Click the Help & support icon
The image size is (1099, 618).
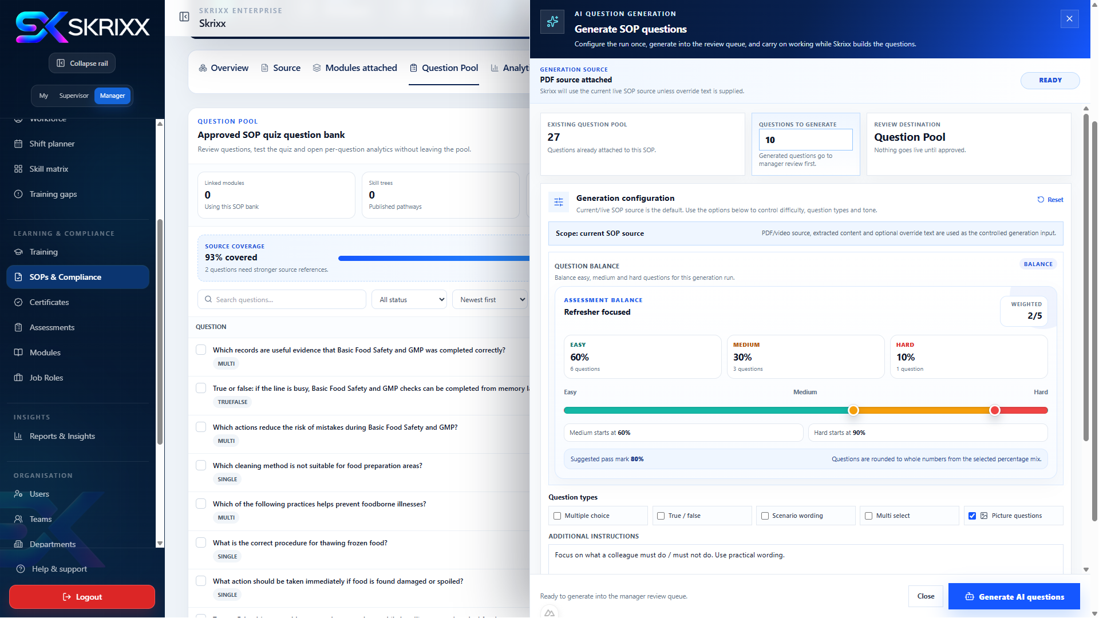21,569
